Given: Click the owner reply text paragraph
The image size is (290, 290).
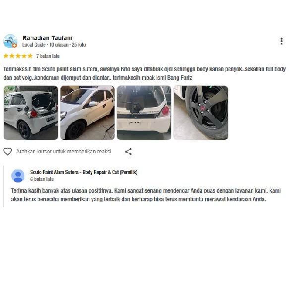Looking at the screenshot, I should [146, 195].
